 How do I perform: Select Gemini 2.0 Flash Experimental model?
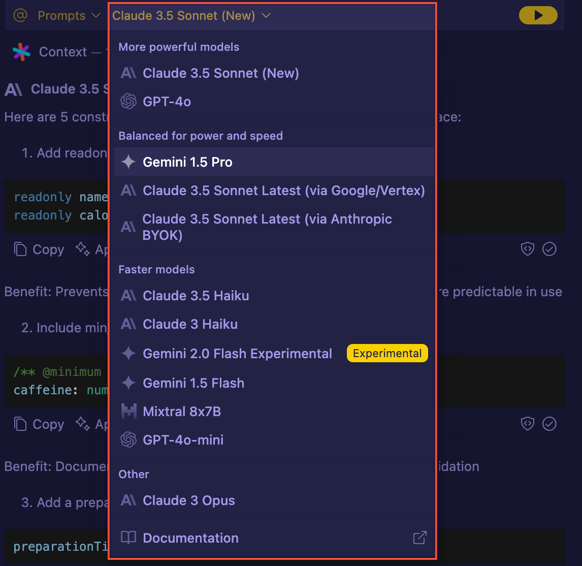(x=274, y=353)
